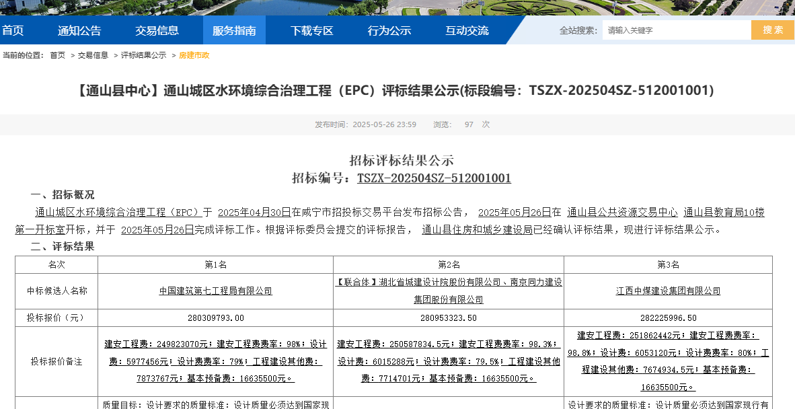Select the 服务指南 navigation tab
The image size is (795, 409).
pyautogui.click(x=234, y=30)
